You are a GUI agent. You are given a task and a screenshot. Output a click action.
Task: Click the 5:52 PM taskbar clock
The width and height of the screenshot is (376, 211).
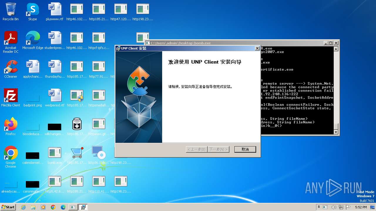point(361,207)
